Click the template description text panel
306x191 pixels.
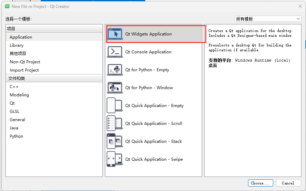click(253, 100)
